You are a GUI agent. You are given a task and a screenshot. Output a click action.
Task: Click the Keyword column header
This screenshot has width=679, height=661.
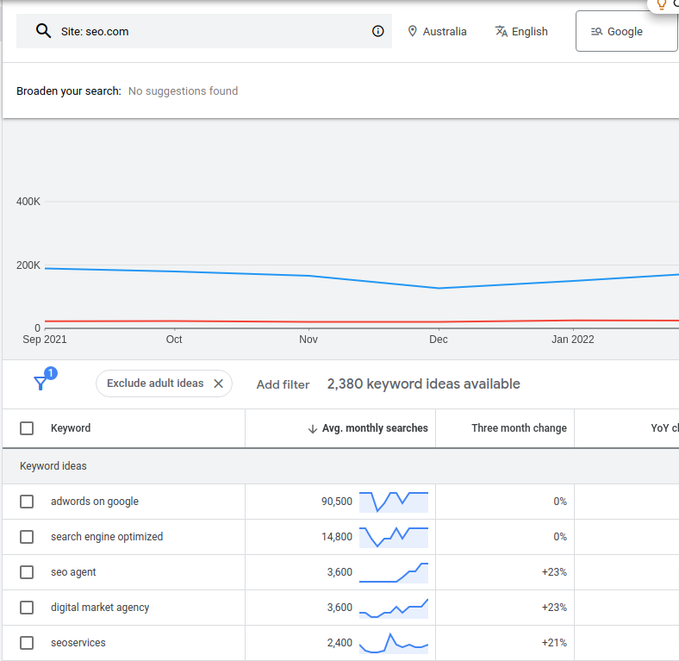[x=71, y=428]
